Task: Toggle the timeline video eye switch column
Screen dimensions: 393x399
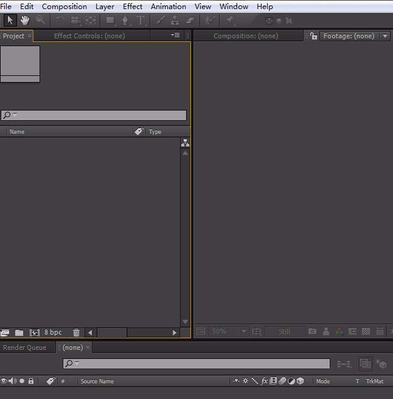Action: [4, 381]
